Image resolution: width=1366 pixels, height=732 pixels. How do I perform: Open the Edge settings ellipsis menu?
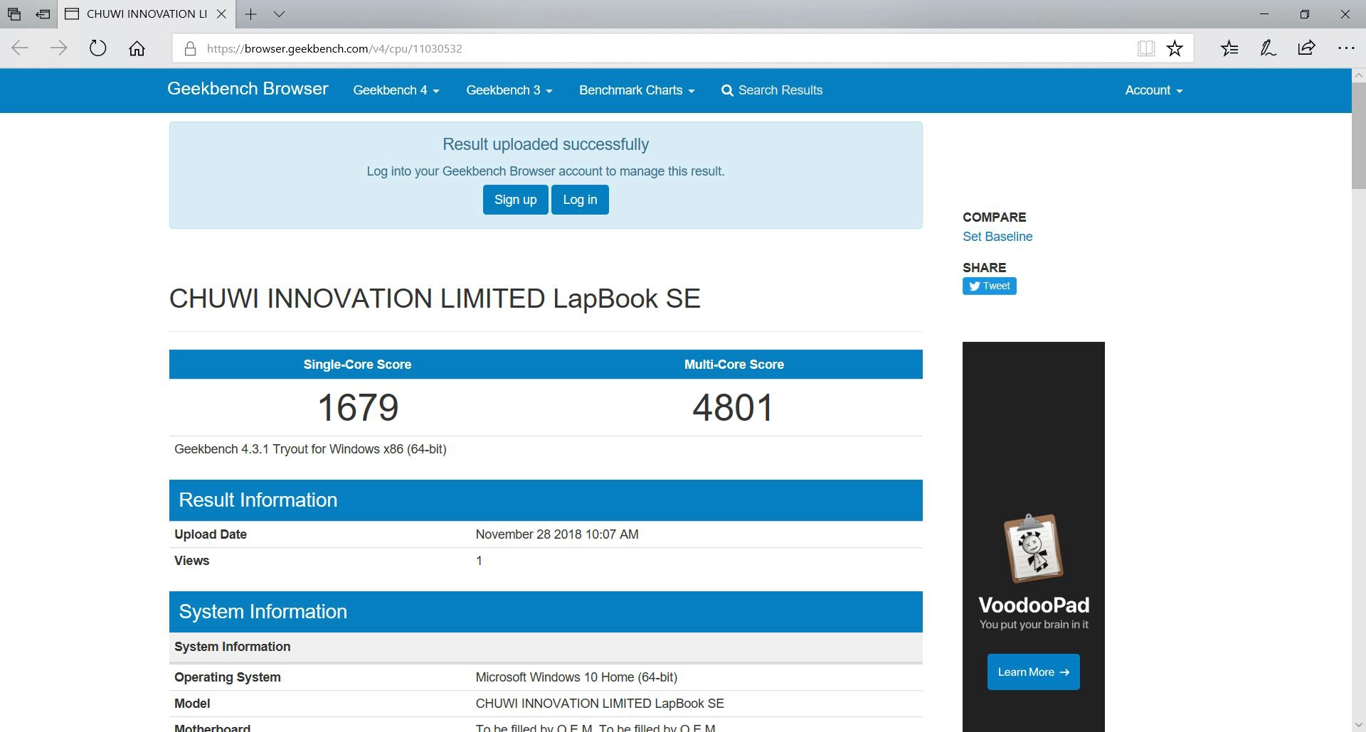pyautogui.click(x=1346, y=48)
